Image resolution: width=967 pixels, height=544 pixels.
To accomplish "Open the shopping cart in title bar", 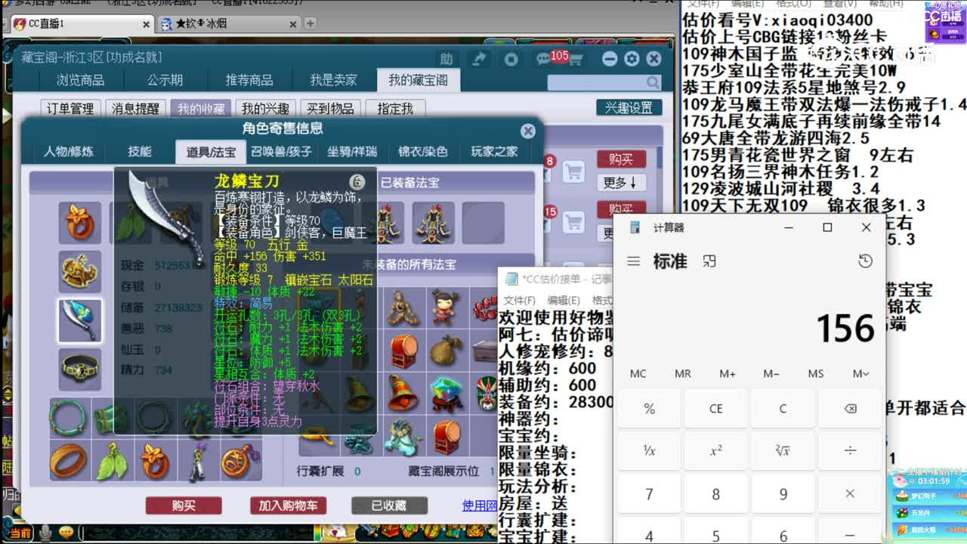I will (x=576, y=60).
